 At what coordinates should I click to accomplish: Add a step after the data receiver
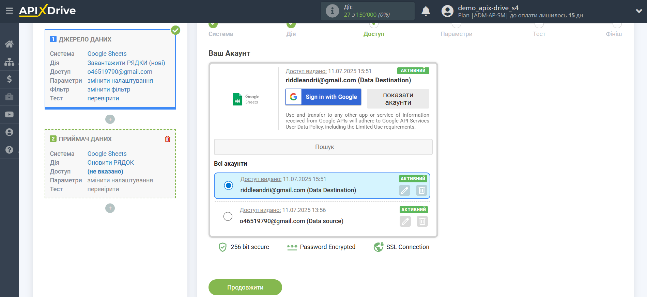click(x=110, y=208)
